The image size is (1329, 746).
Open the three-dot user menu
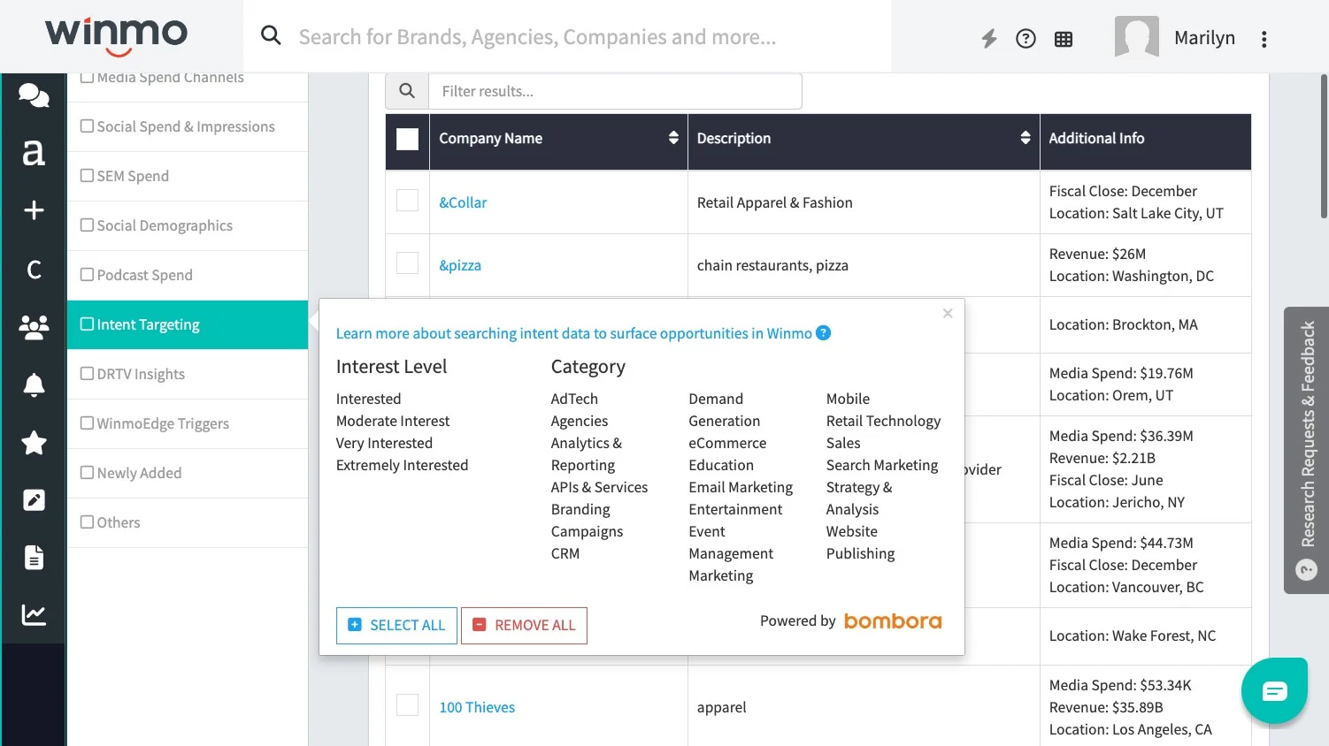(x=1264, y=39)
